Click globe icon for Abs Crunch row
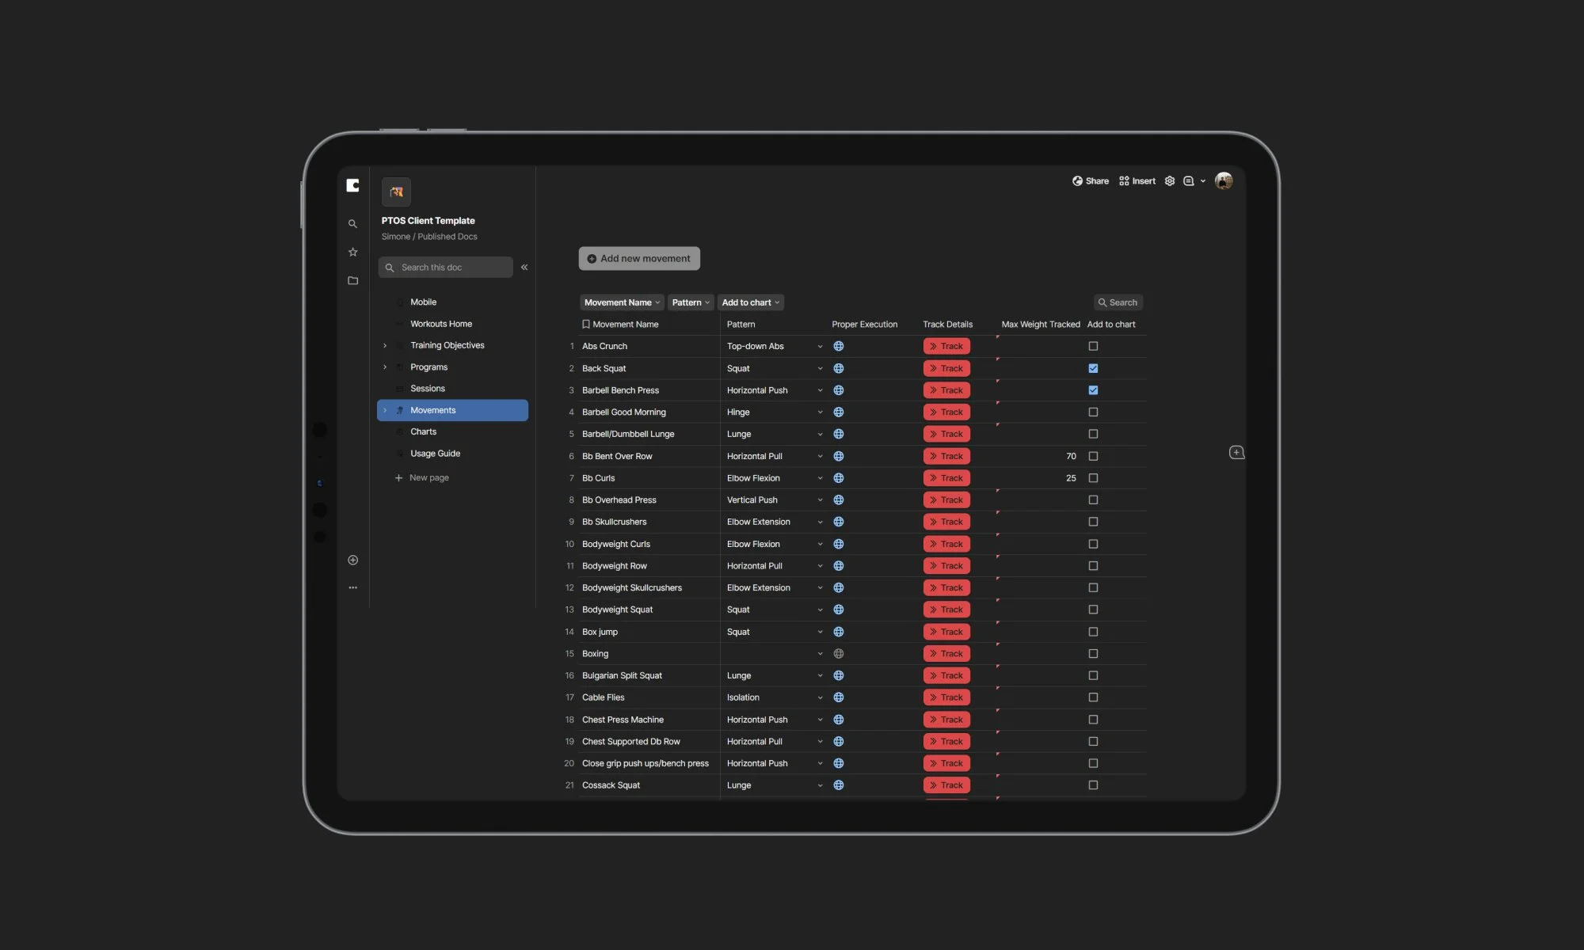The image size is (1584, 950). coord(838,347)
